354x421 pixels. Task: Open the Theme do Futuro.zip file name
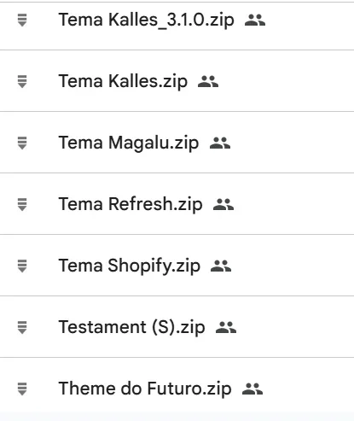(145, 389)
